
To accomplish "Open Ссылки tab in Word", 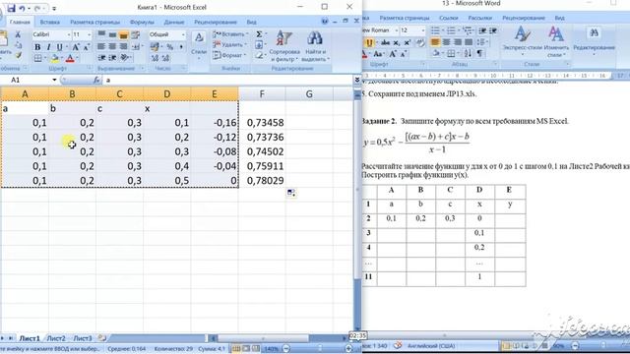I will coord(449,18).
